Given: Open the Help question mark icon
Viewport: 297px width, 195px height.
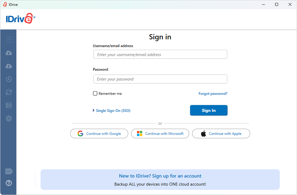Looking at the screenshot, I should pos(9,183).
